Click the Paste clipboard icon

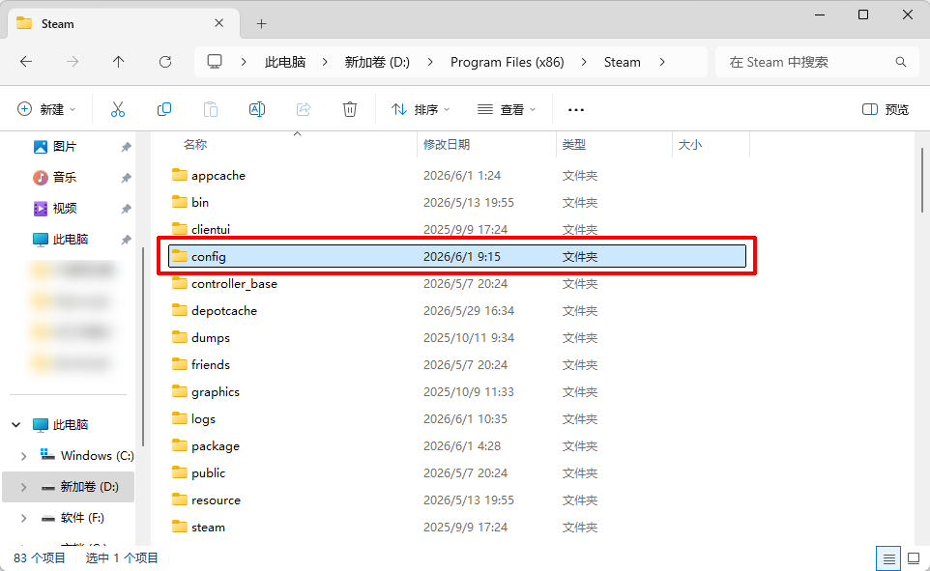click(211, 109)
